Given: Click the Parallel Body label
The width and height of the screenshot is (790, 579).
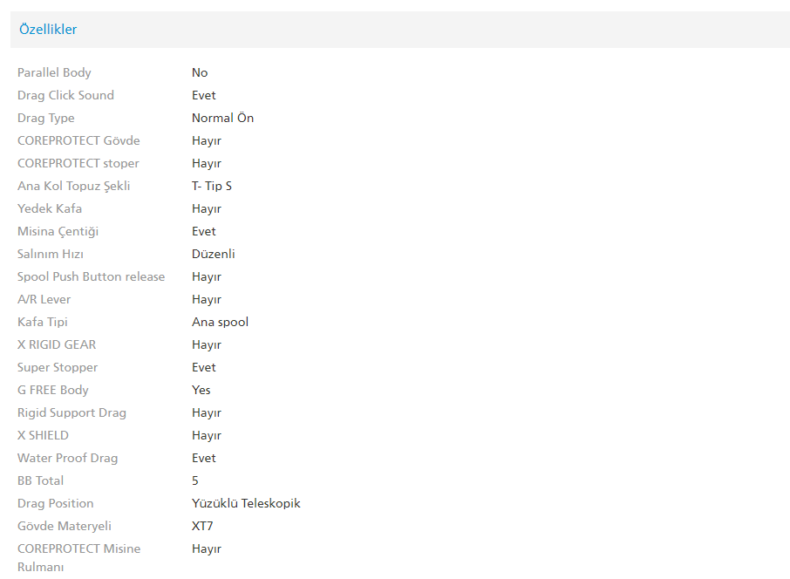Looking at the screenshot, I should coord(54,72).
